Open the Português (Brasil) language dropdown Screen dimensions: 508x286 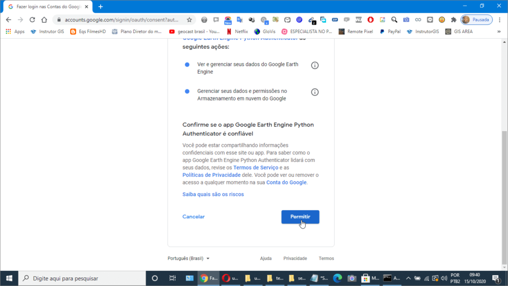pos(188,259)
